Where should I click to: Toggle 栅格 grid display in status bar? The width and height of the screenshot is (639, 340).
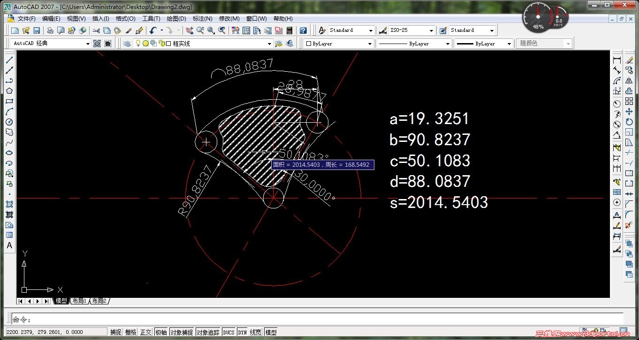click(131, 333)
